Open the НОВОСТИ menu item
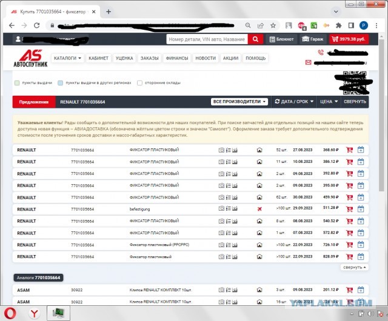Screen dimensions: 388x321 pyautogui.click(x=206, y=58)
